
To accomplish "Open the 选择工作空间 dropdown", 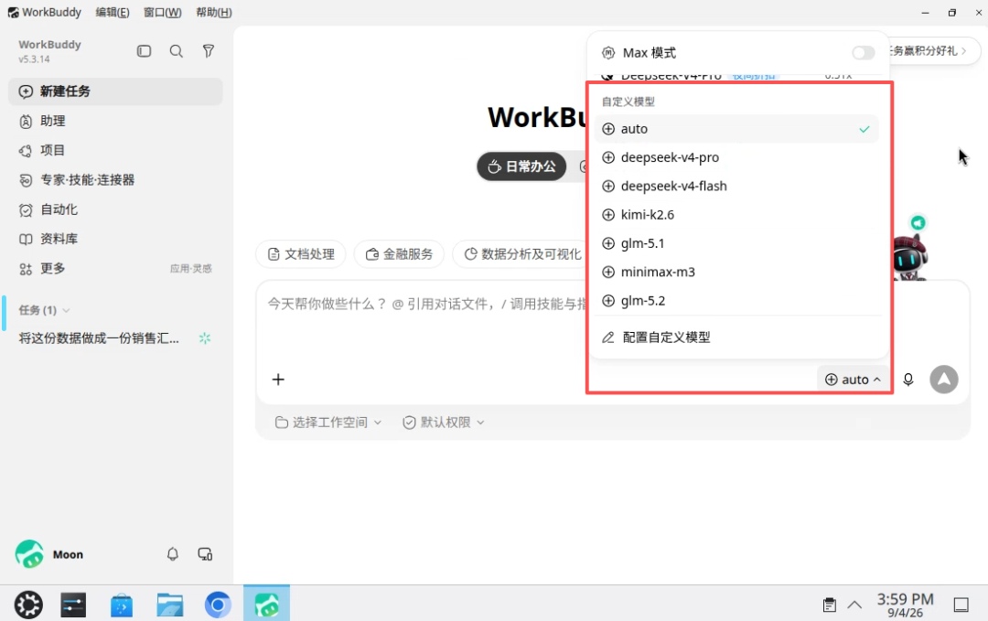I will (328, 422).
